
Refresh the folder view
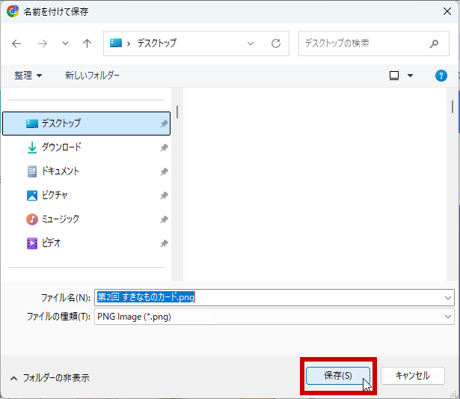pyautogui.click(x=276, y=43)
